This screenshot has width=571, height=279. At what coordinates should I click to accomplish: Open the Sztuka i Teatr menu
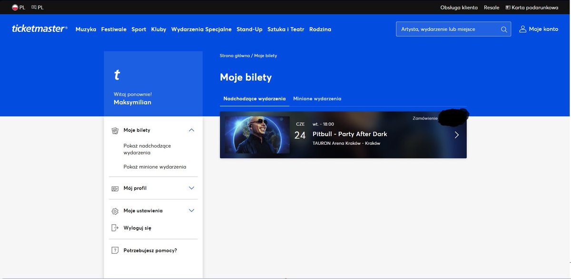pyautogui.click(x=285, y=29)
